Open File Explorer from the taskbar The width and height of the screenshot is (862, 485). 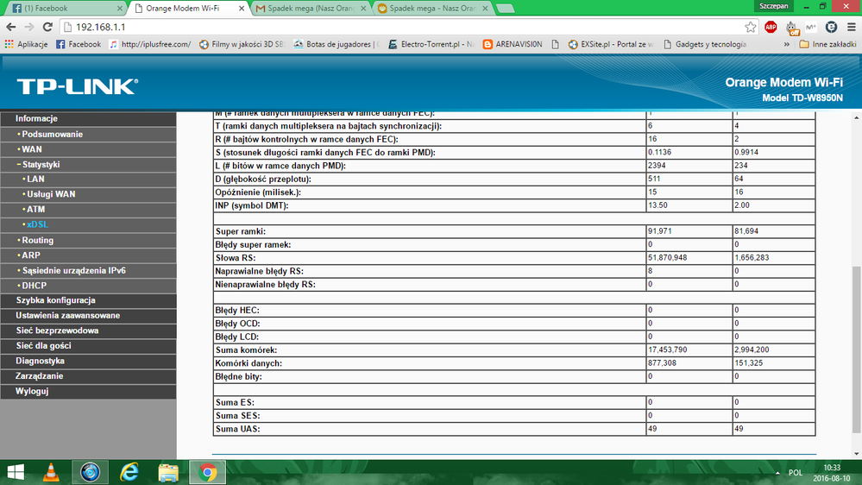168,472
